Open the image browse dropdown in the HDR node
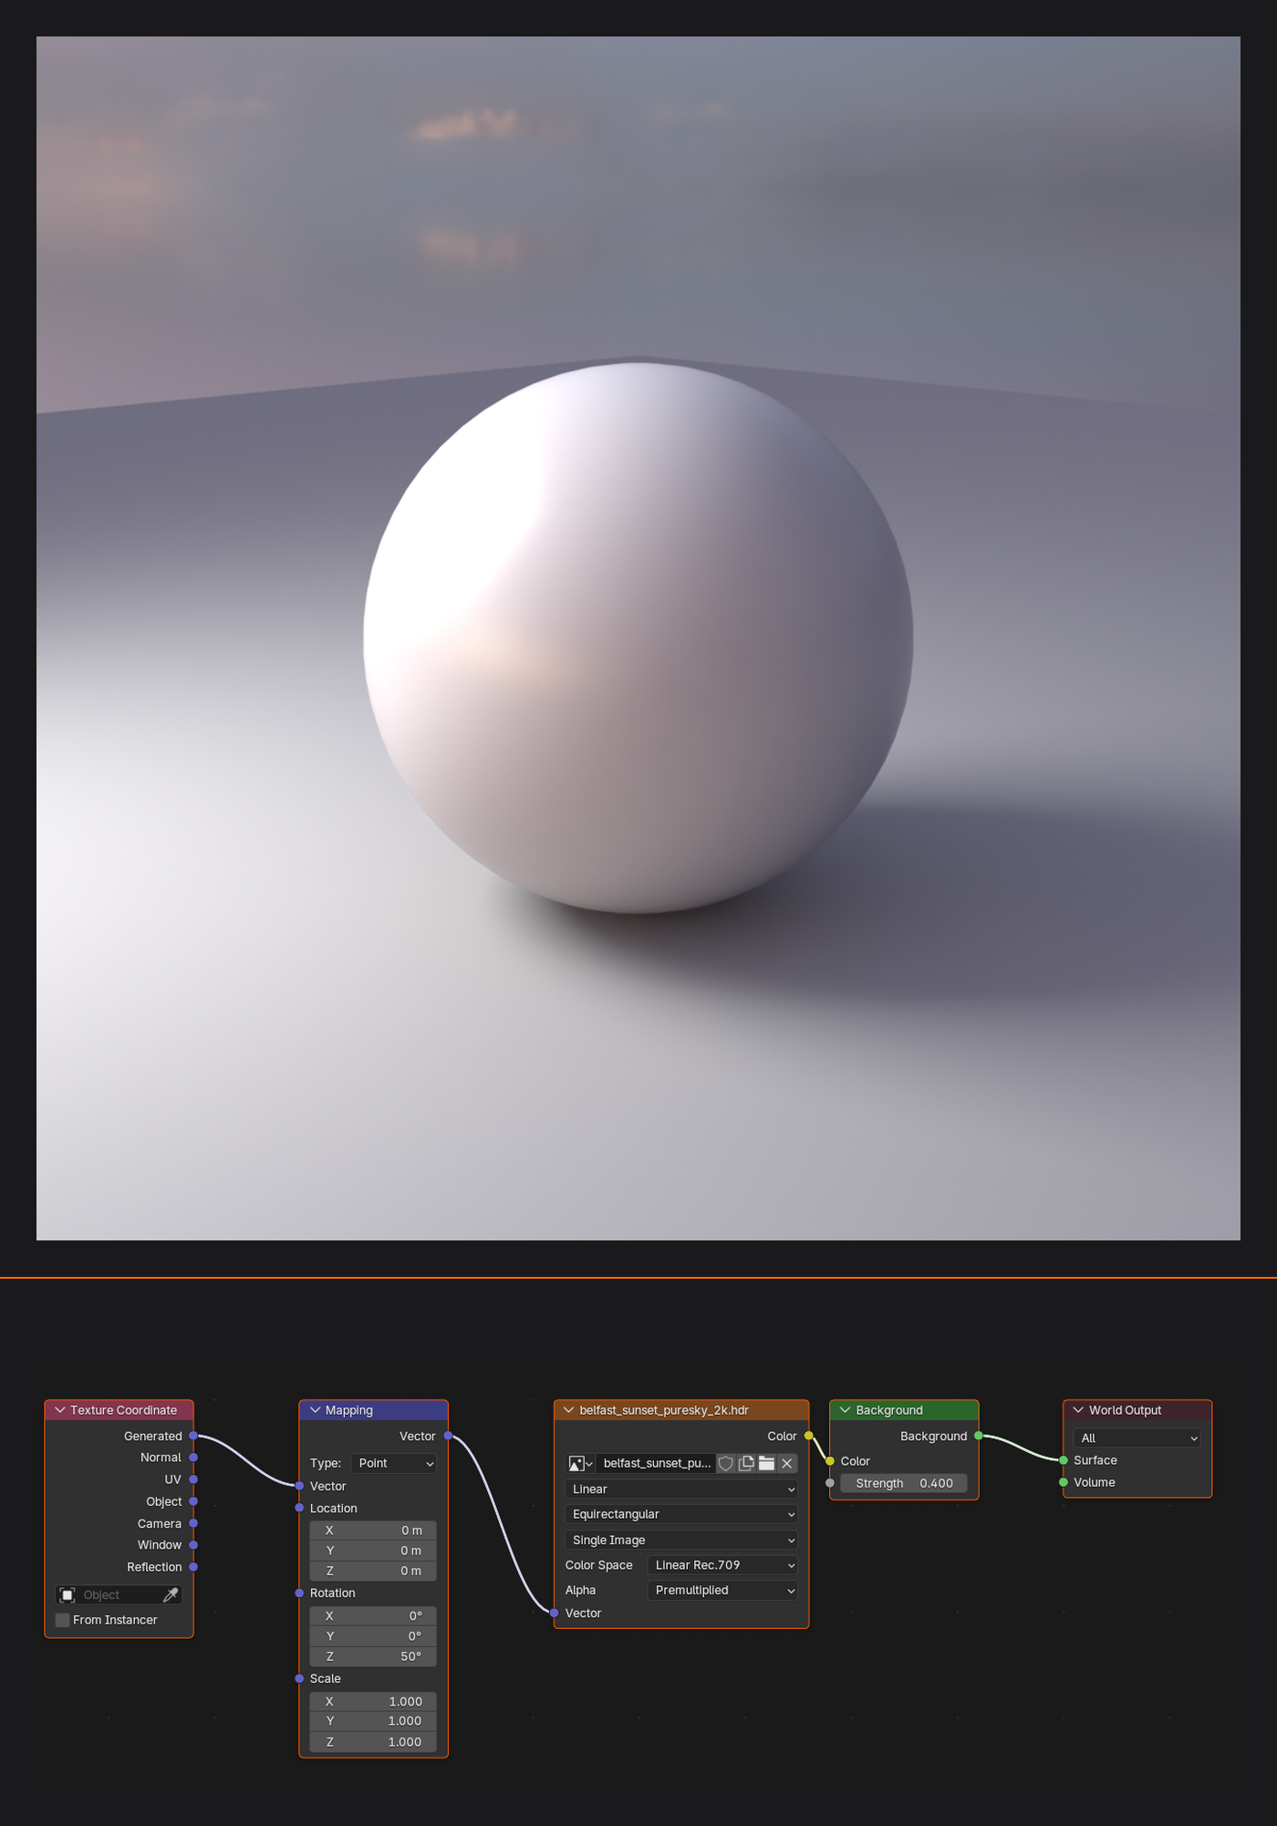The height and width of the screenshot is (1826, 1277). point(580,1463)
